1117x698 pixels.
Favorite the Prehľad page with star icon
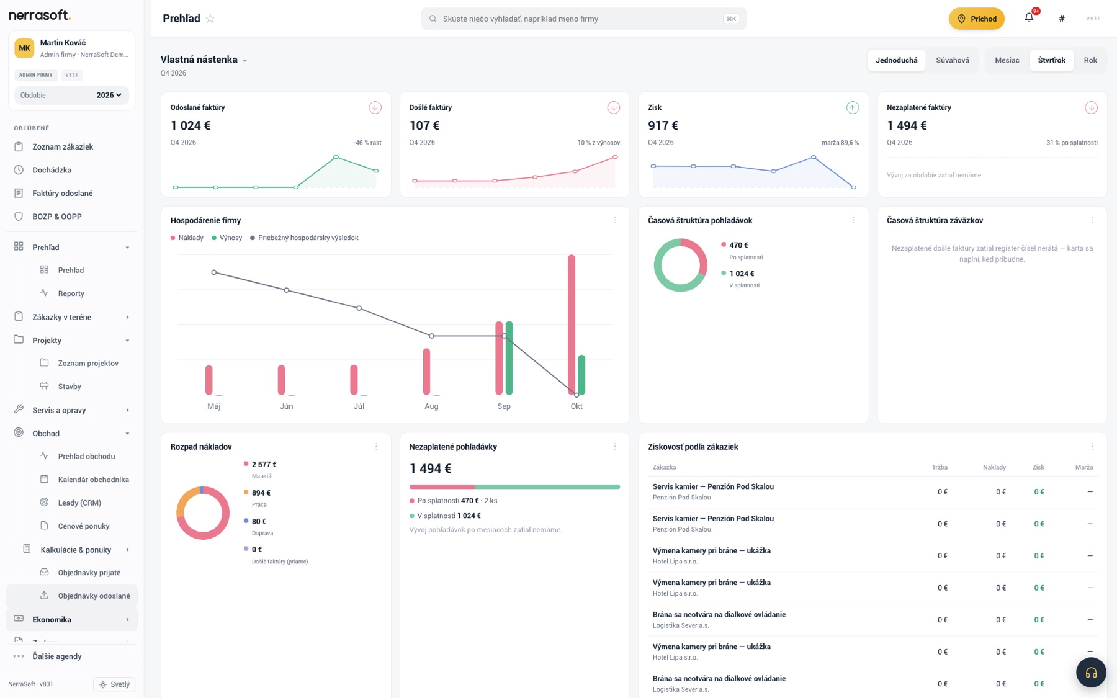tap(210, 19)
